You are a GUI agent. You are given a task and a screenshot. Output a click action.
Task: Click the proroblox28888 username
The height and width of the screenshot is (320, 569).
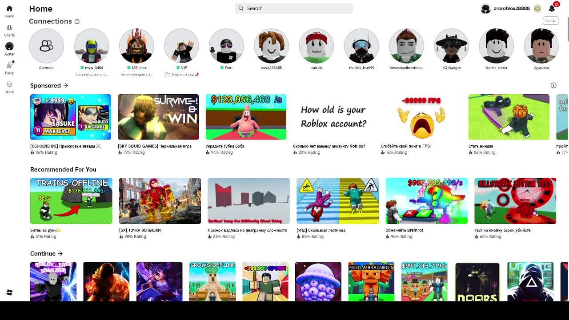(x=511, y=8)
